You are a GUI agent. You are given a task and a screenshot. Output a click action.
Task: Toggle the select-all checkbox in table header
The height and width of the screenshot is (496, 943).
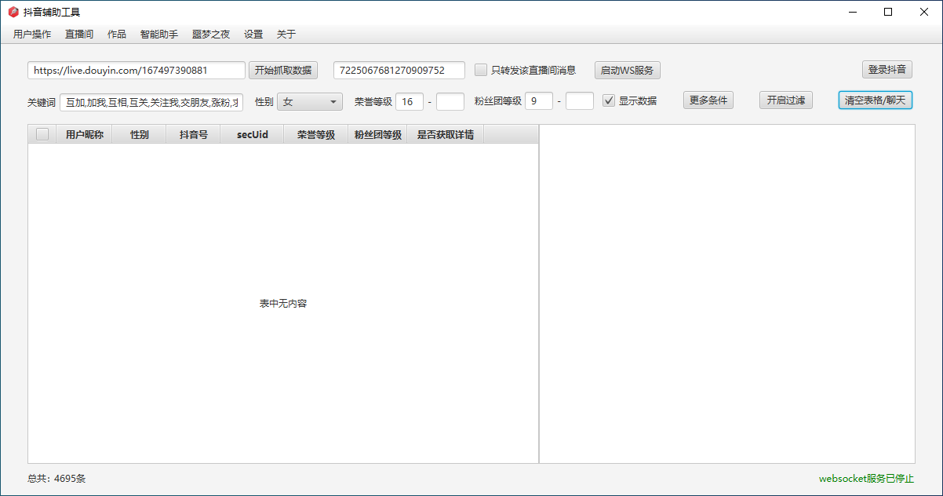(42, 134)
